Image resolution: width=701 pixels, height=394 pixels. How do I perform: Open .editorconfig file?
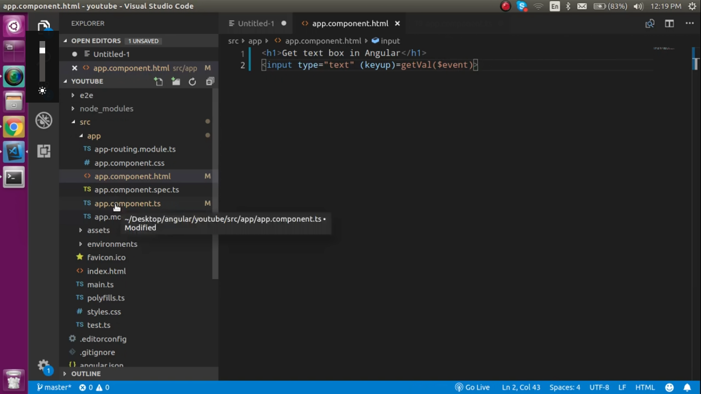103,339
